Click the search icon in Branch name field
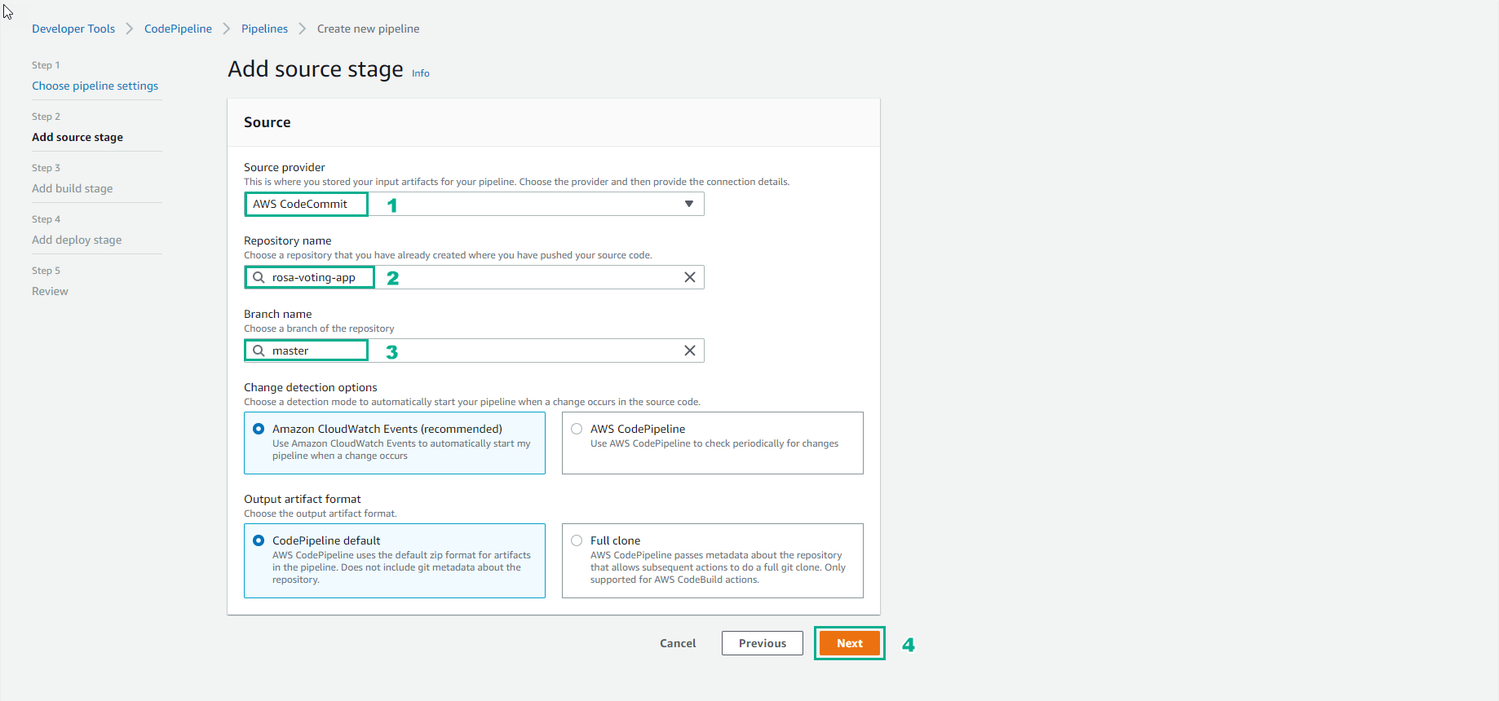Image resolution: width=1499 pixels, height=701 pixels. [x=259, y=350]
